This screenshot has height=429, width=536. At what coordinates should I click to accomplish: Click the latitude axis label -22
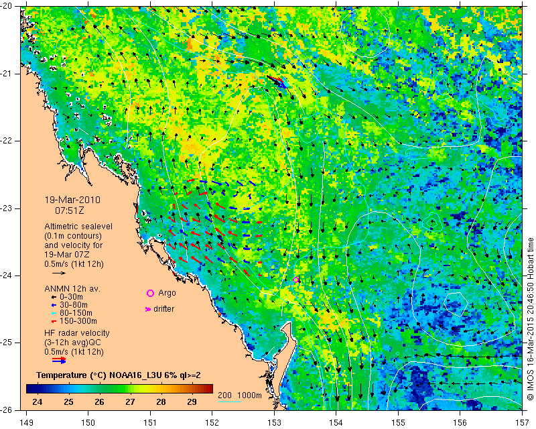[x=6, y=141]
